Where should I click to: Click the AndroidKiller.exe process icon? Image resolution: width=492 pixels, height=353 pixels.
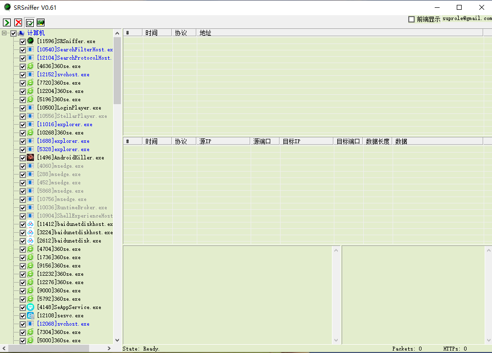pyautogui.click(x=30, y=157)
